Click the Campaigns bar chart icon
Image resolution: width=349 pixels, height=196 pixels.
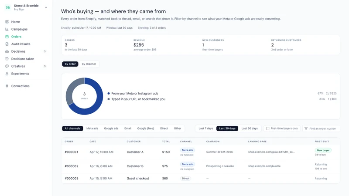pyautogui.click(x=7, y=29)
